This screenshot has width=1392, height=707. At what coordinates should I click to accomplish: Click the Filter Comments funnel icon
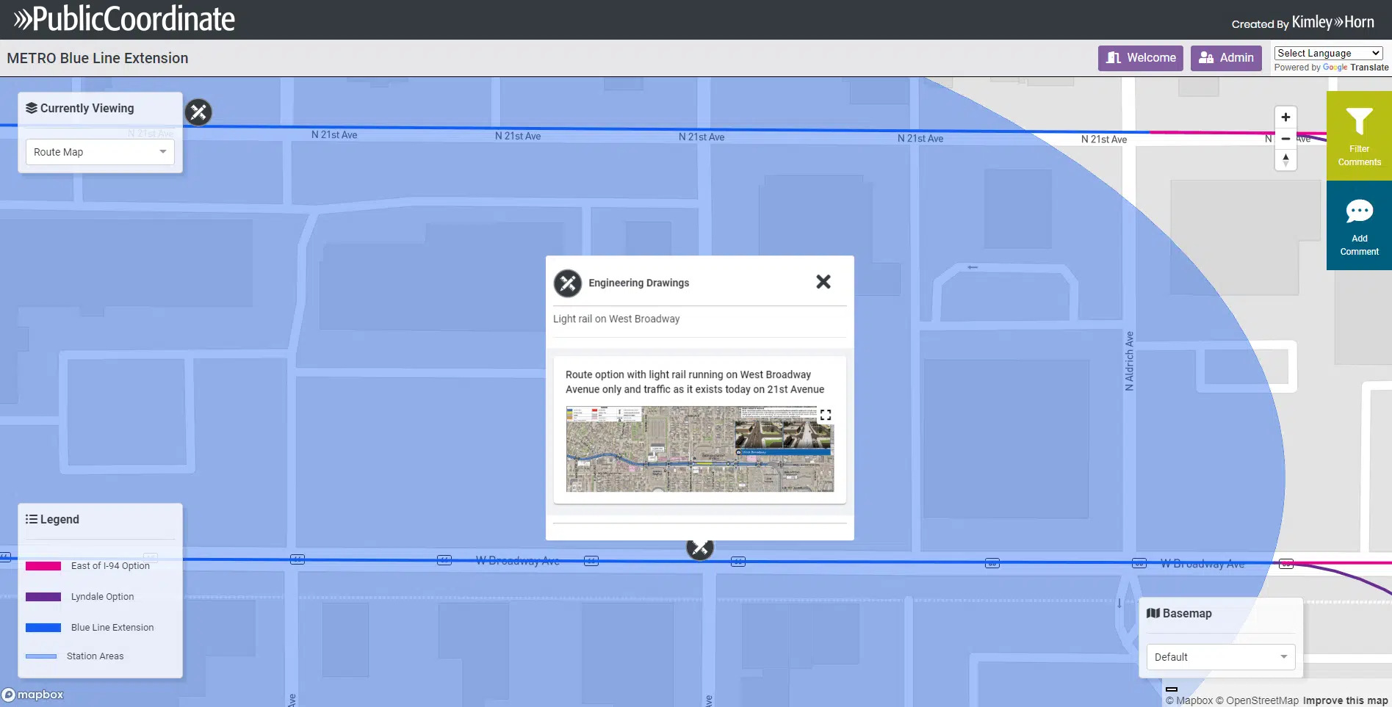click(x=1358, y=122)
